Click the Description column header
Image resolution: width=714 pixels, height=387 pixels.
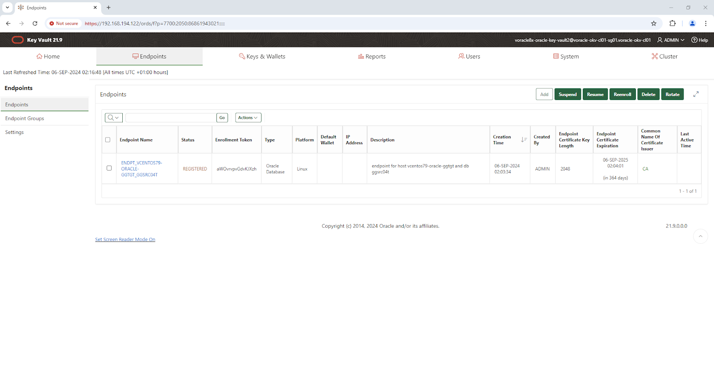click(x=382, y=140)
